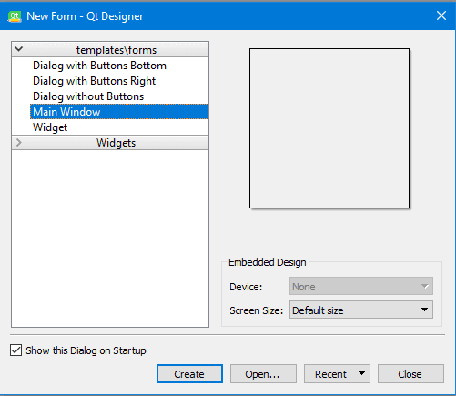Screen dimensions: 456x396
Task: Pick the Widget template
Action: tap(50, 127)
